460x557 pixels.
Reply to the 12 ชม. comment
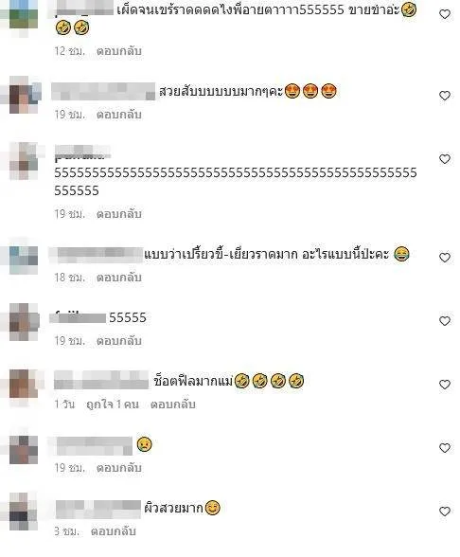click(119, 51)
